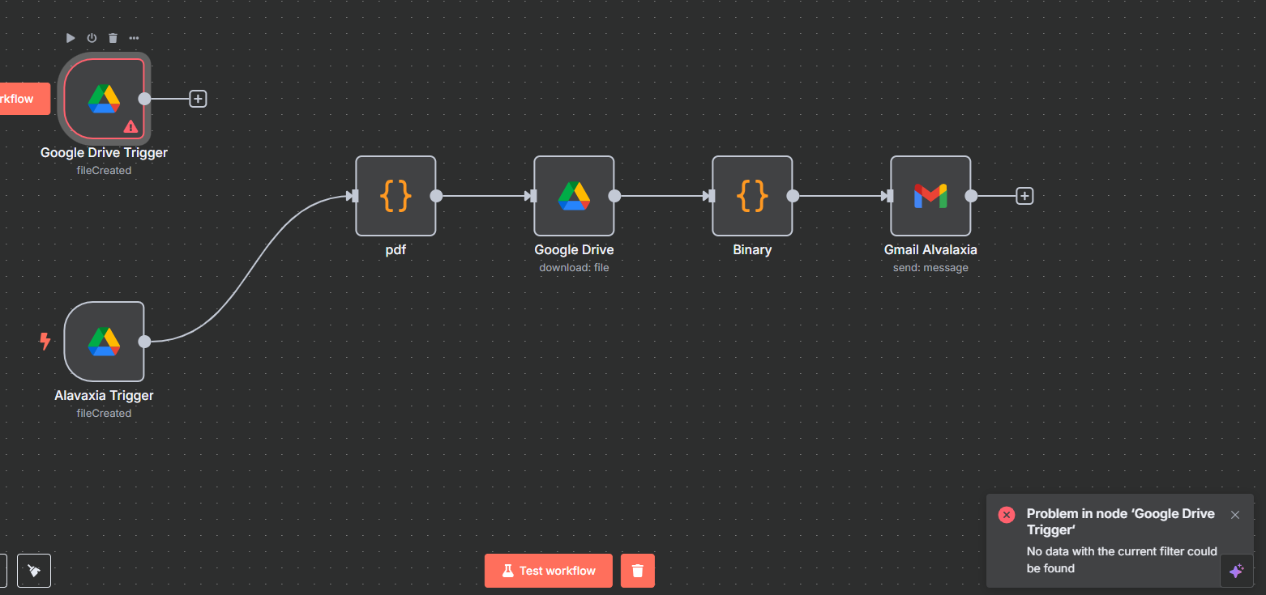1266x595 pixels.
Task: Select the Binary code node
Action: [752, 196]
